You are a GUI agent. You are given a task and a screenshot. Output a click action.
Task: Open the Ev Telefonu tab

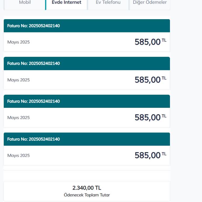[108, 3]
